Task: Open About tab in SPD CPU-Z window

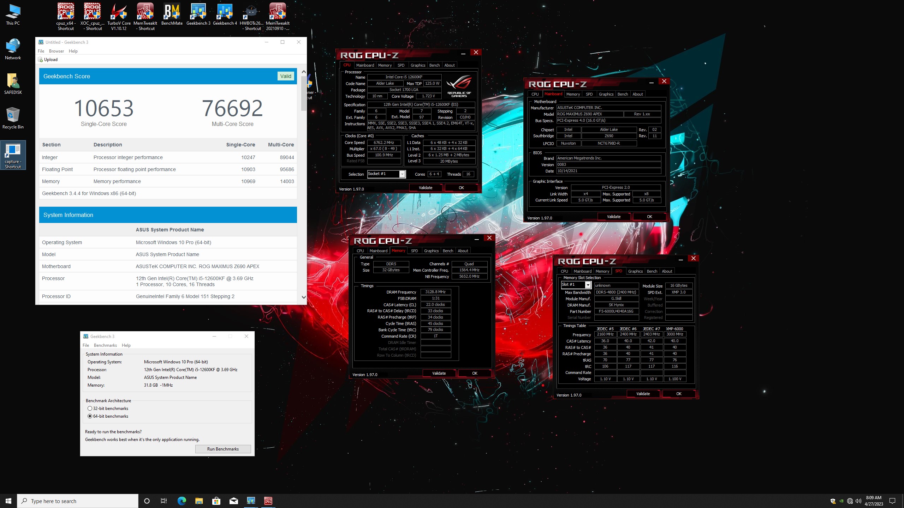Action: click(667, 271)
